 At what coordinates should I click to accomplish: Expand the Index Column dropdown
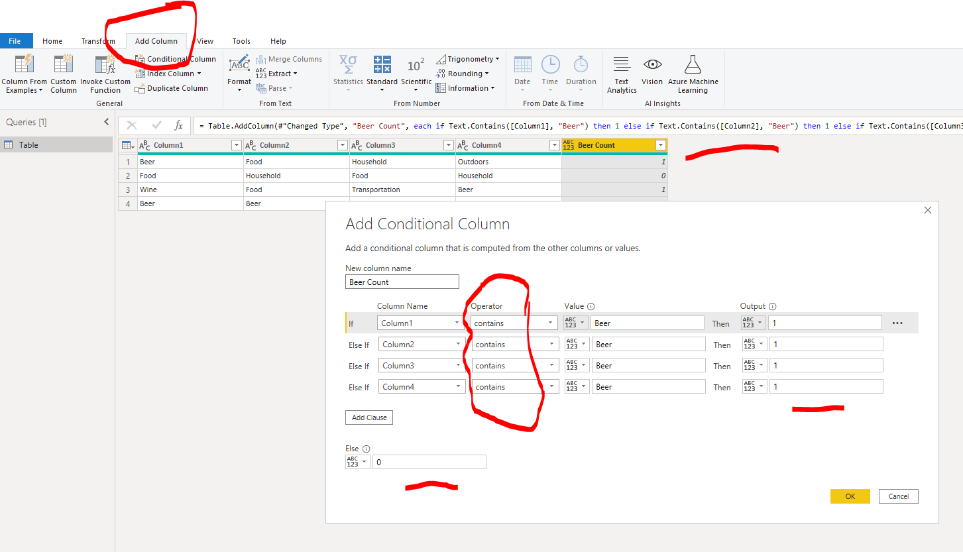tap(199, 74)
